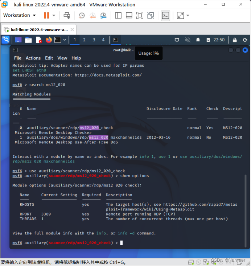Toggle the VMware library sidebar
251x266 pixels.
tap(118, 16)
